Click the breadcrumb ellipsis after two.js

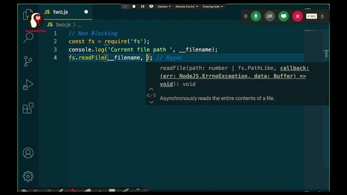pos(80,25)
